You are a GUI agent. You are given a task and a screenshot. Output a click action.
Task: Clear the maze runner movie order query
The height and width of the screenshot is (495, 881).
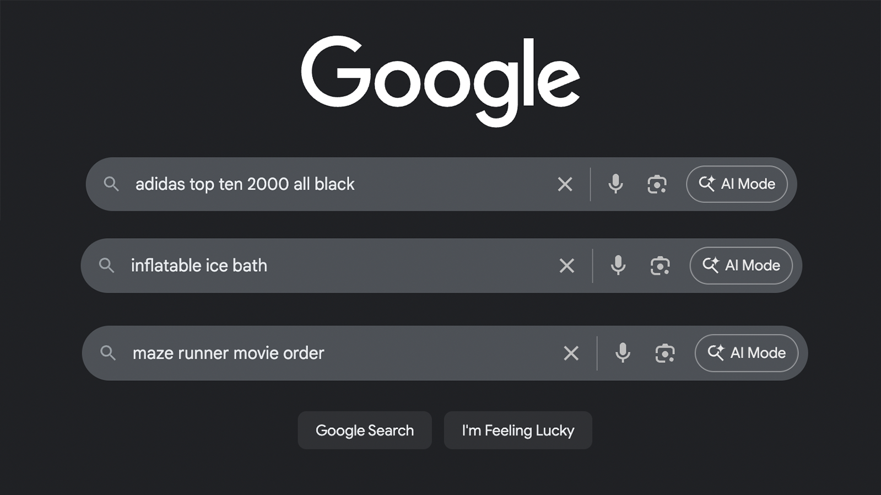click(x=571, y=353)
